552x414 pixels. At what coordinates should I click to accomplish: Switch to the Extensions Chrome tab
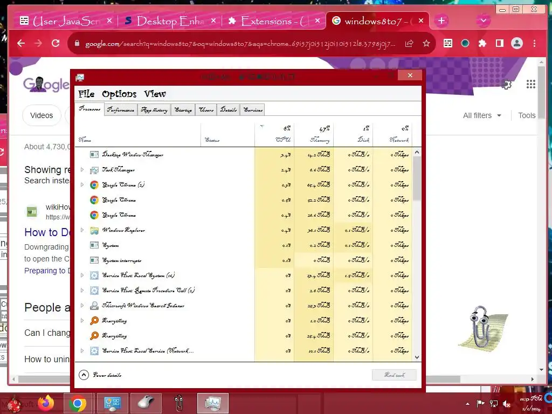click(x=275, y=21)
